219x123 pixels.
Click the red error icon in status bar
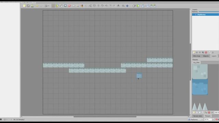tap(217, 120)
